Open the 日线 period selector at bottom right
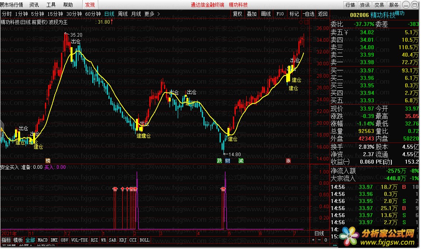 [x=319, y=234]
